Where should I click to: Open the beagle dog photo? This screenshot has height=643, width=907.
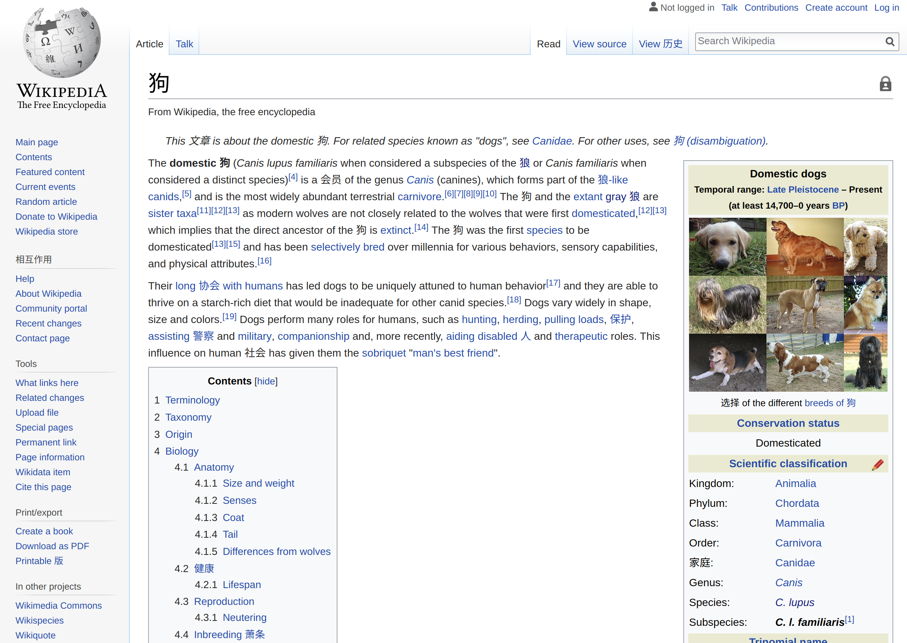coord(727,363)
